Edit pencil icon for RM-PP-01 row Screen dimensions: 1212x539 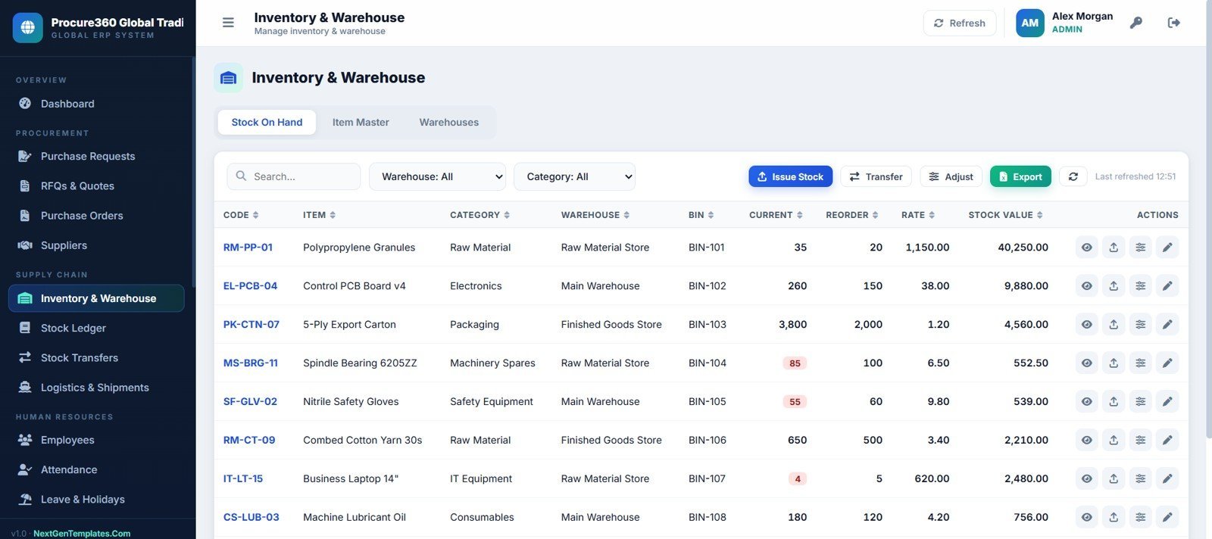pyautogui.click(x=1167, y=248)
